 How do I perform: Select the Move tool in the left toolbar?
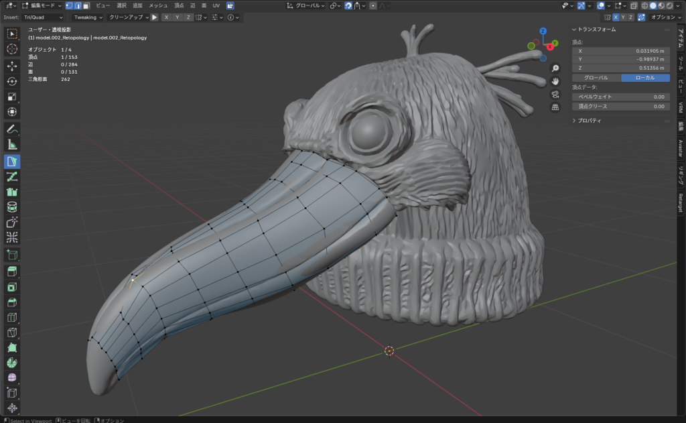tap(12, 66)
